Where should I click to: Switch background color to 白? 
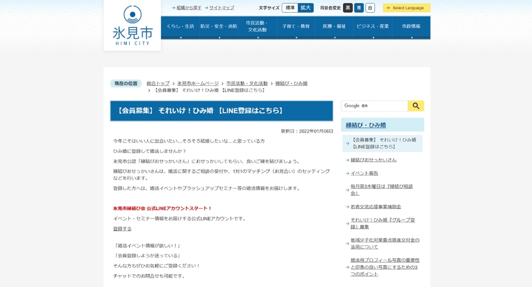pyautogui.click(x=370, y=8)
